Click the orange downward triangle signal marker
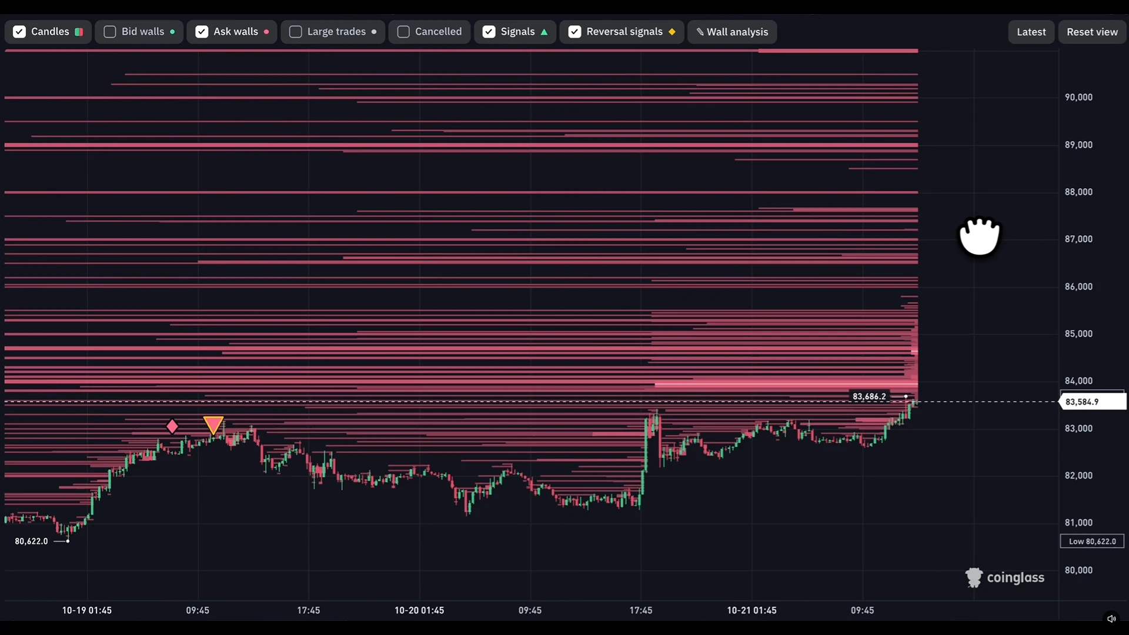1129x635 pixels. pos(213,425)
